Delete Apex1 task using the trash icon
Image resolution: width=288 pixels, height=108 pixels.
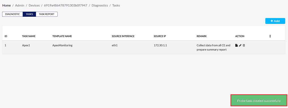click(x=244, y=45)
